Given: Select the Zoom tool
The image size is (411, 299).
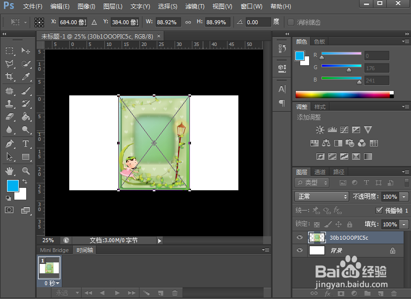Looking at the screenshot, I should click(26, 171).
